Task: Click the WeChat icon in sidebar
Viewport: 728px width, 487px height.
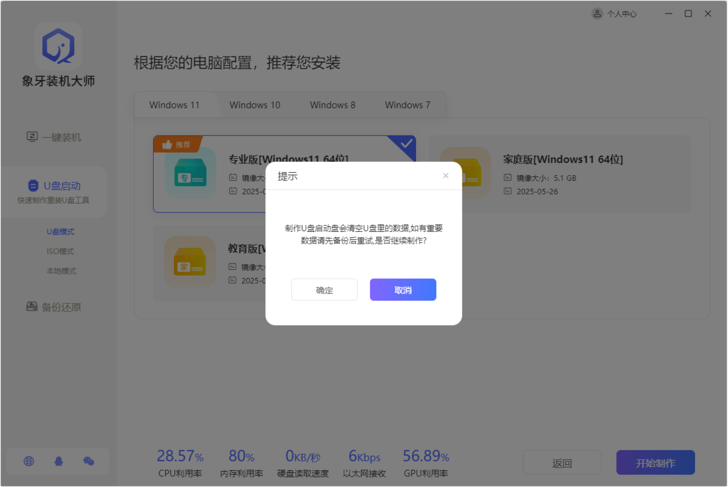Action: pos(89,461)
